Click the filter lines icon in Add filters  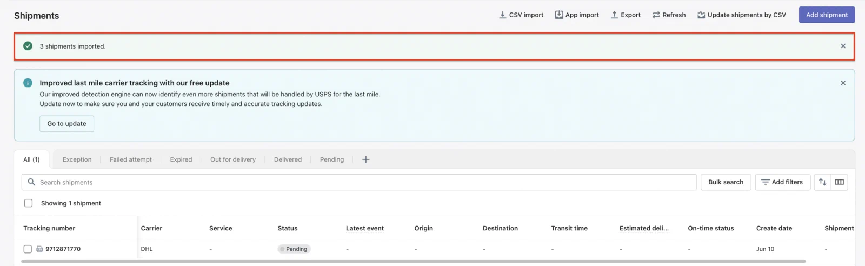coord(766,182)
